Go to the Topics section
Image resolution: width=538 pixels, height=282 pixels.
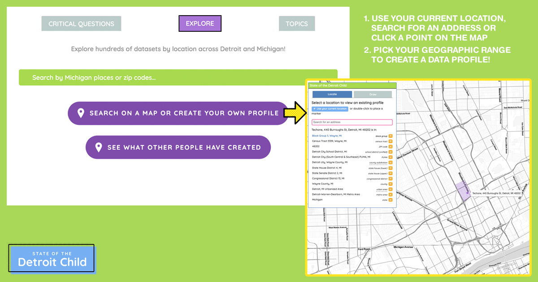click(296, 24)
